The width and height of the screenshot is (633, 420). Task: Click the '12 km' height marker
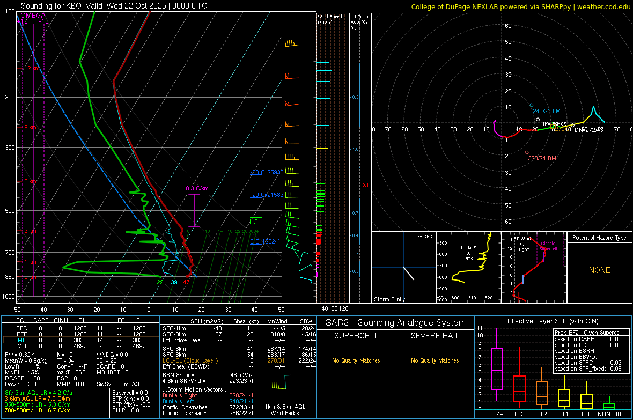point(32,68)
